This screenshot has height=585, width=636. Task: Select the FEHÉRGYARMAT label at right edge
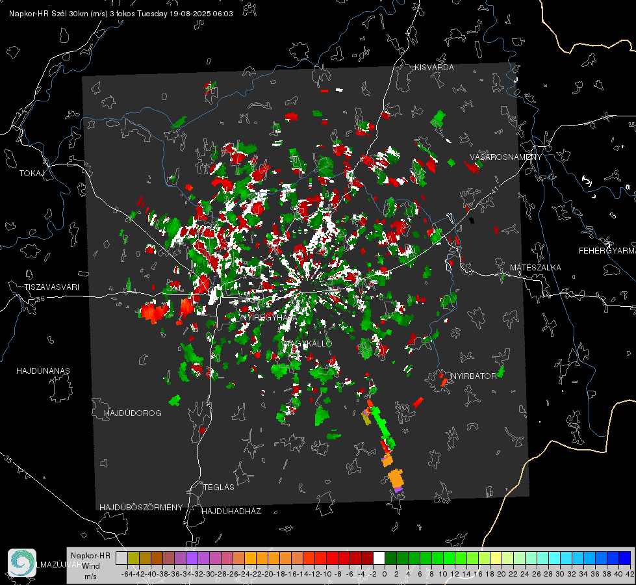(607, 251)
